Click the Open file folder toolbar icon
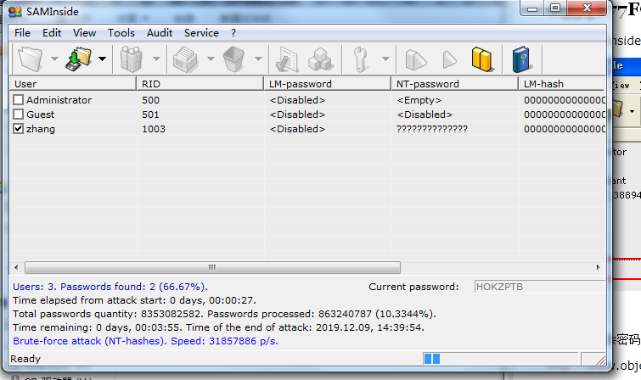 tap(31, 59)
